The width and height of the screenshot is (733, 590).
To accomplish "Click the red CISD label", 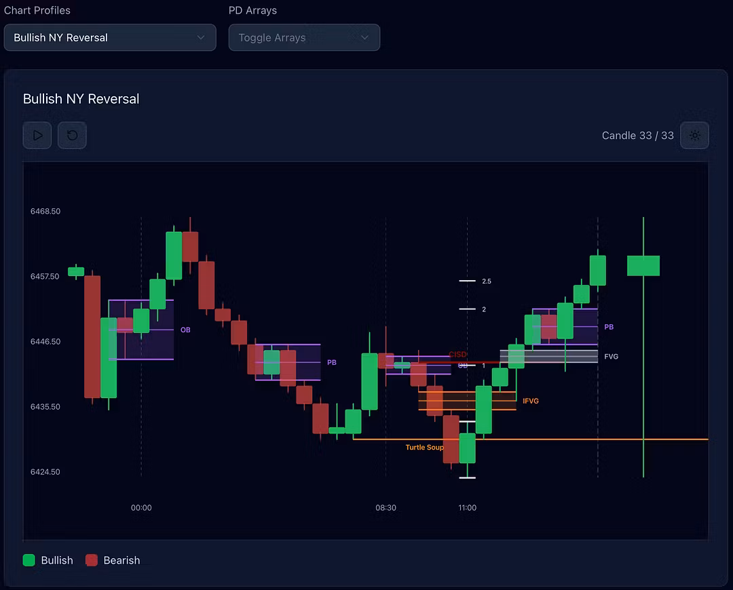I will [457, 355].
